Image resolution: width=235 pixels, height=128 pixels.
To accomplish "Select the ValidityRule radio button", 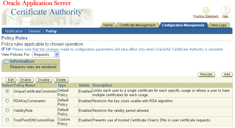I will pos(7,110).
